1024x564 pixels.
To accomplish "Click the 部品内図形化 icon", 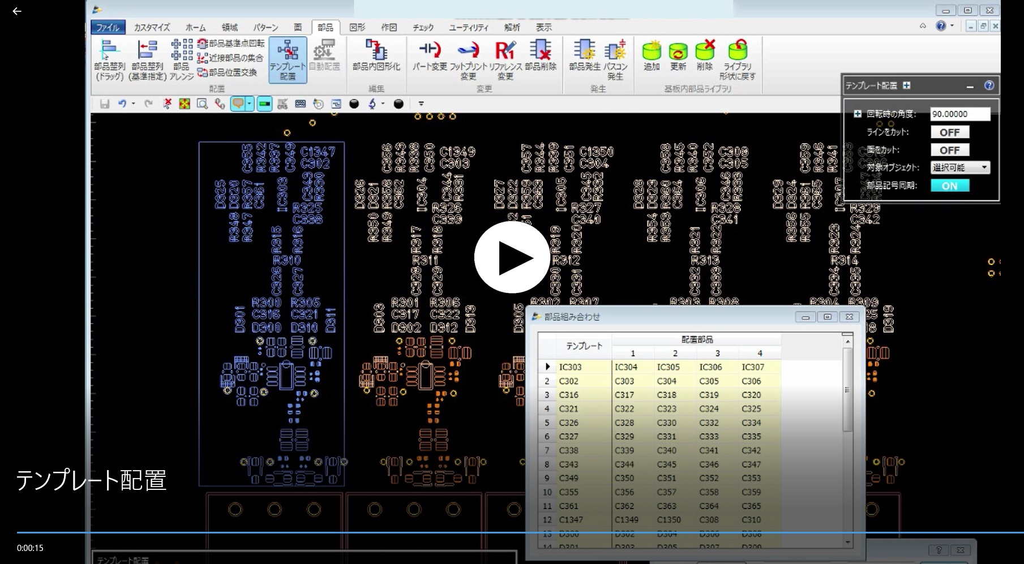I will [376, 55].
